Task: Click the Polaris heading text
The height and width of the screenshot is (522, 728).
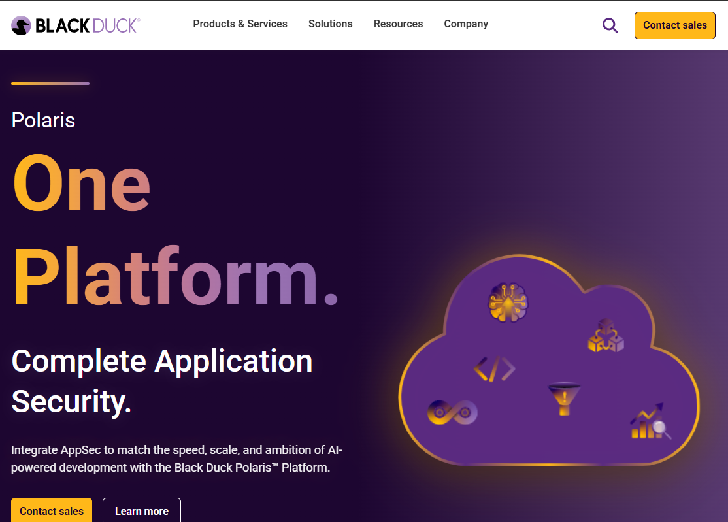Action: coord(43,120)
